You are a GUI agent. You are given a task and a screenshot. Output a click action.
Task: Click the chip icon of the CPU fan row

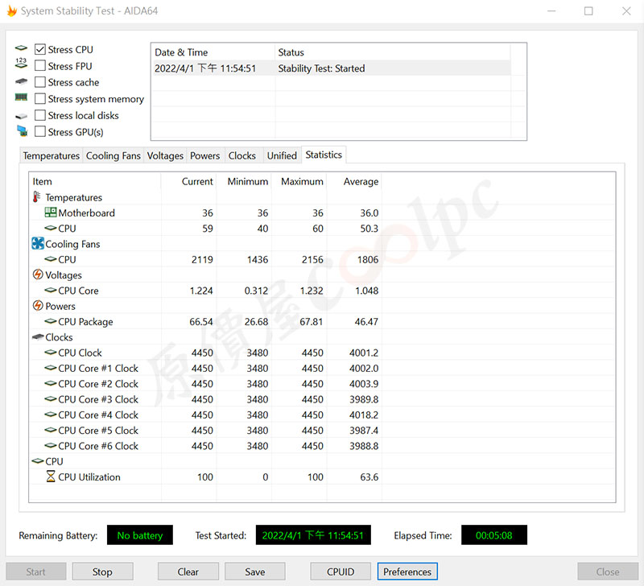point(51,259)
